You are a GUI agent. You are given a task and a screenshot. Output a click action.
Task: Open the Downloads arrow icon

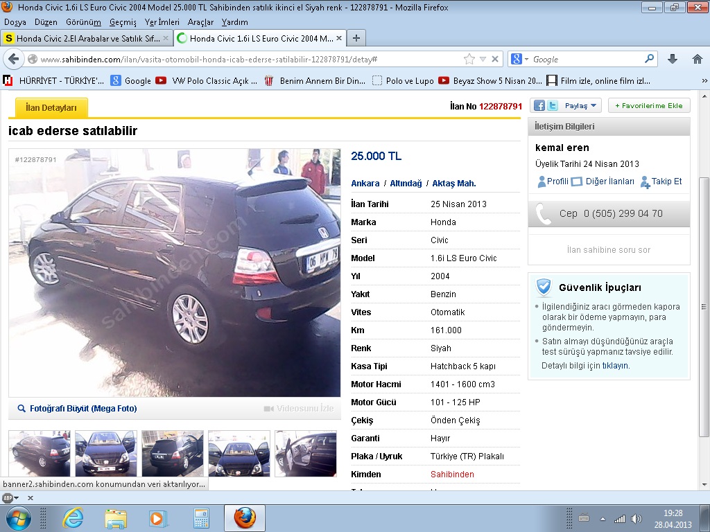point(673,59)
